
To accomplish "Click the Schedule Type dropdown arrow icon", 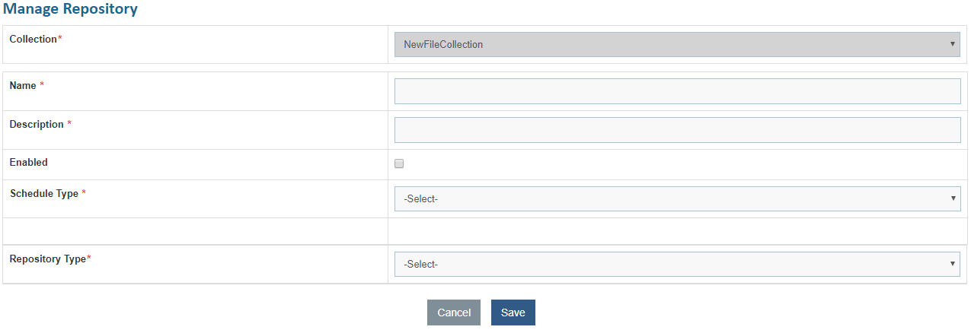I will click(952, 199).
